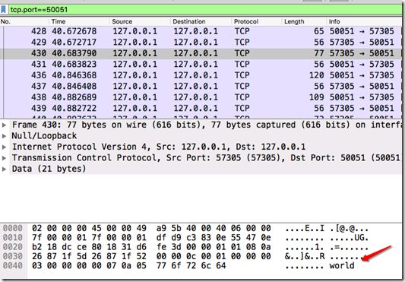The height and width of the screenshot is (282, 405).
Task: Select packet number 438
Action: pyautogui.click(x=201, y=97)
